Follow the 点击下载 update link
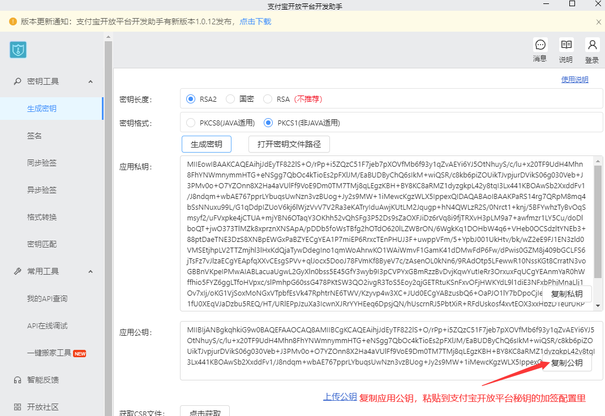Viewport: 605px width, 416px height. 255,21
